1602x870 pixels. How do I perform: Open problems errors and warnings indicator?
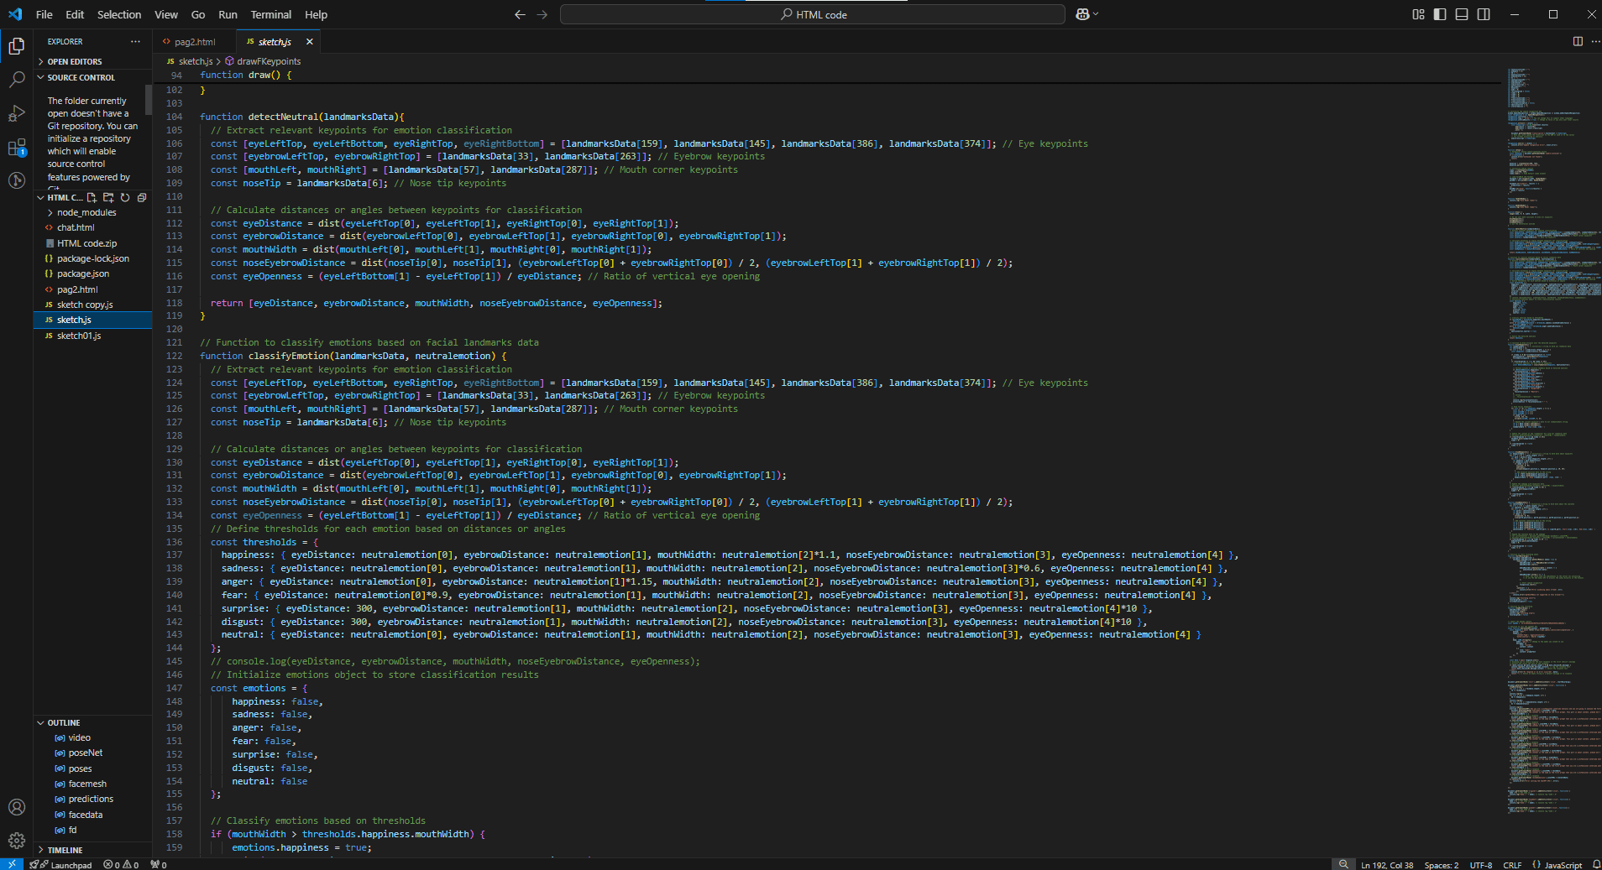click(121, 865)
